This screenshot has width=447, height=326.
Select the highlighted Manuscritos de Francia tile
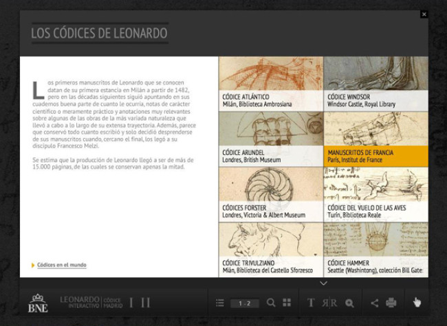[x=375, y=155]
